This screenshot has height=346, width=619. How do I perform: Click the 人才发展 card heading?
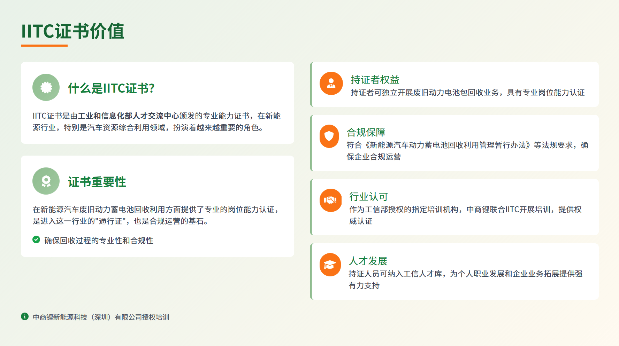[x=368, y=261]
